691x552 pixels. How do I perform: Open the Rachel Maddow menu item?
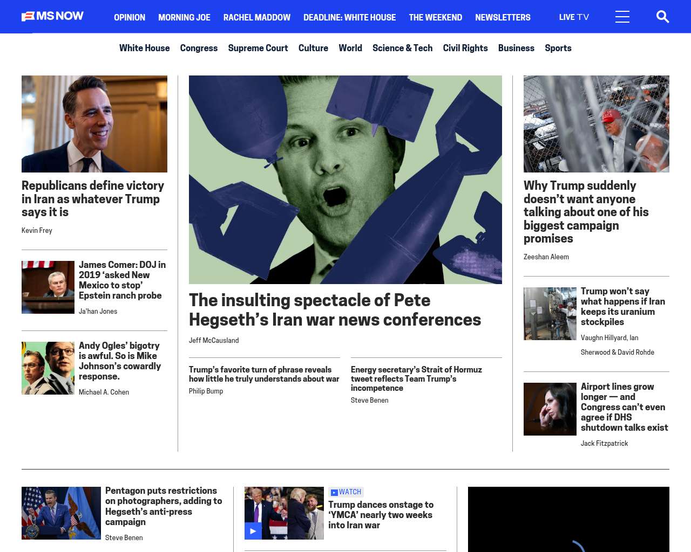point(256,17)
